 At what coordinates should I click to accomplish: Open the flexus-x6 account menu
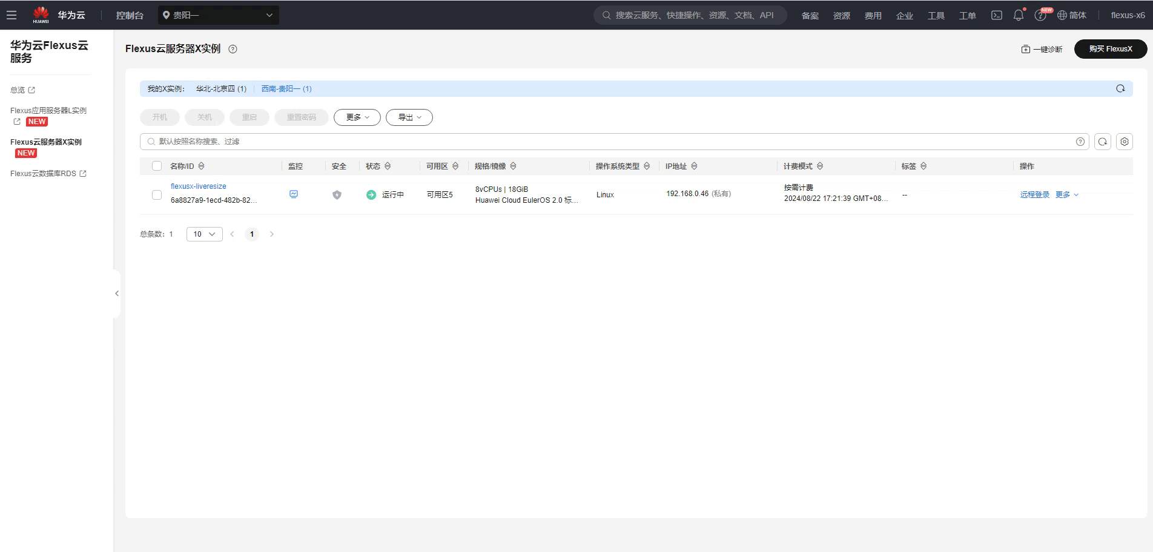[x=1128, y=15]
